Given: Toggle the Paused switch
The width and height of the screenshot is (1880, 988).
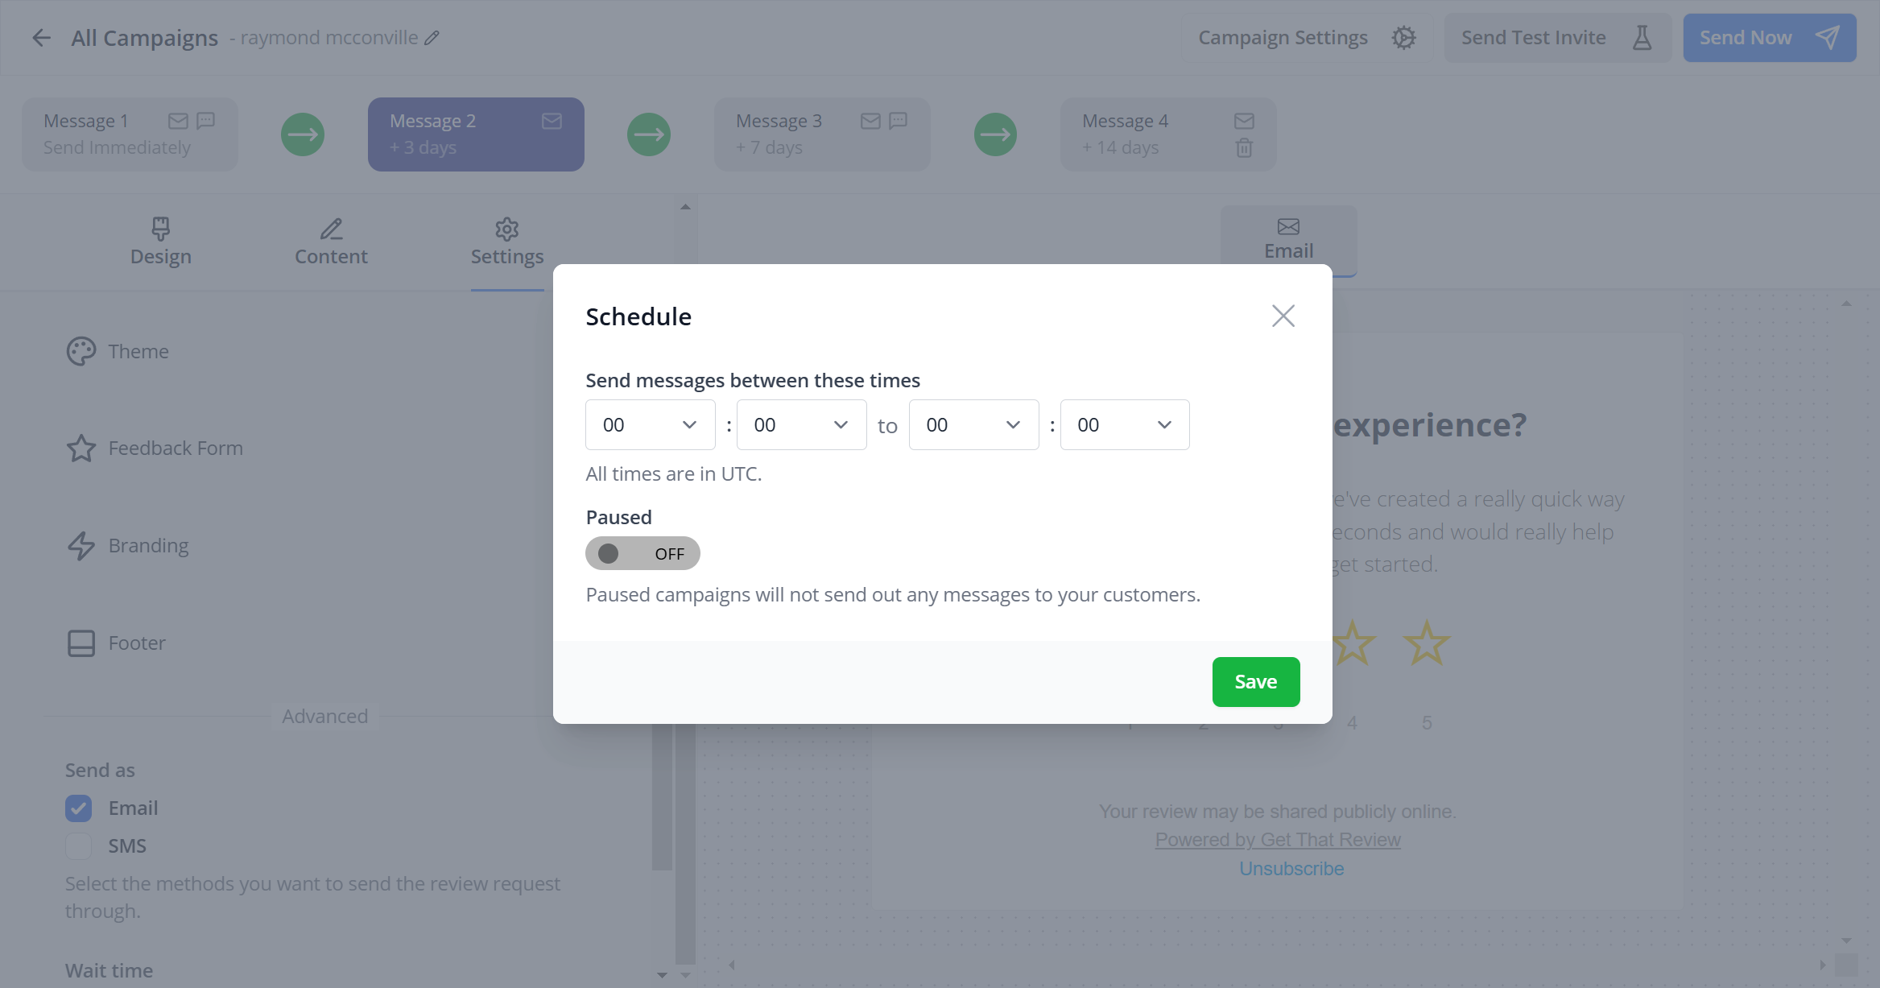Looking at the screenshot, I should point(643,553).
